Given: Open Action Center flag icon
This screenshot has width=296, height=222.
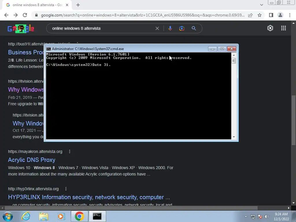Looking at the screenshot, I should (260, 217).
